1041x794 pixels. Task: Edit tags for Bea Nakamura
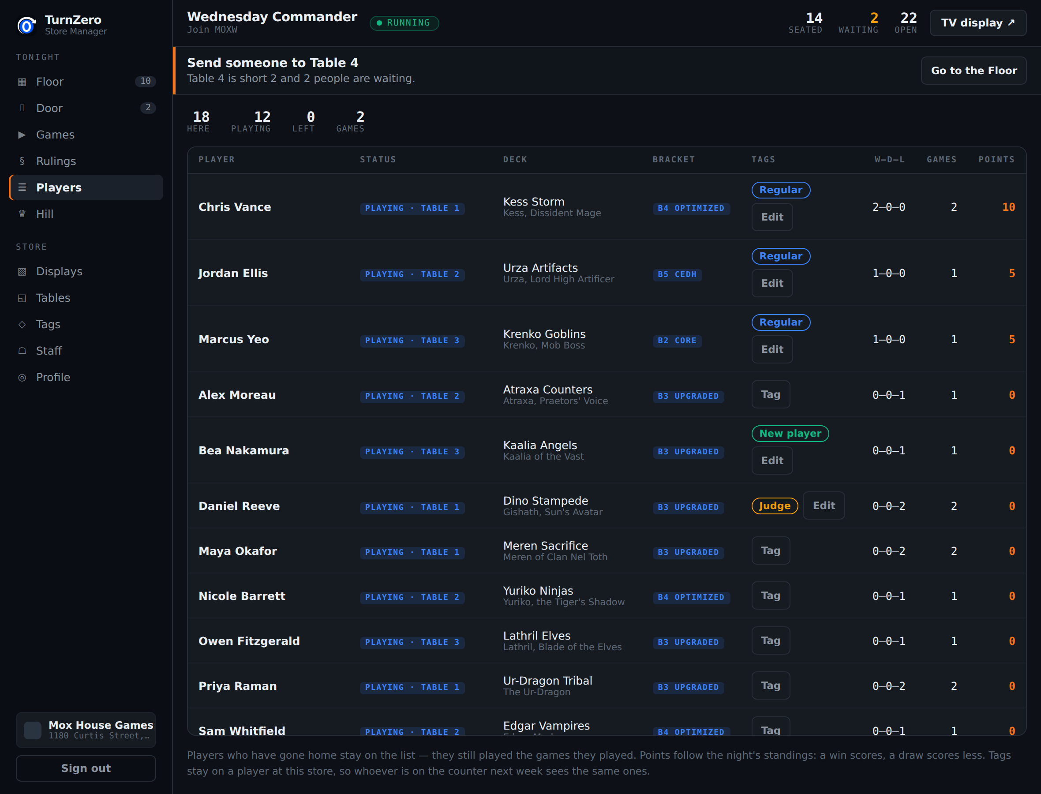tap(772, 461)
